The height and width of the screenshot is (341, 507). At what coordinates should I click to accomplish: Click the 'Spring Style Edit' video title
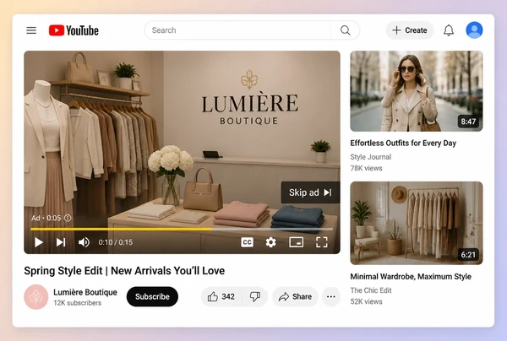[124, 271]
